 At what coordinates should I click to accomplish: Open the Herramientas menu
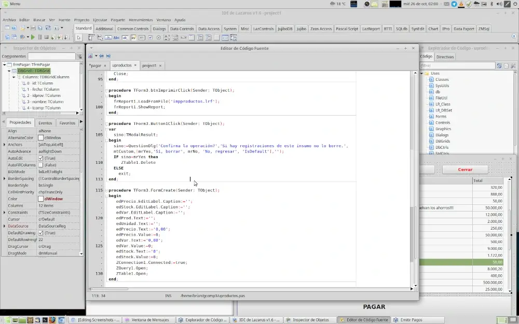tap(141, 20)
